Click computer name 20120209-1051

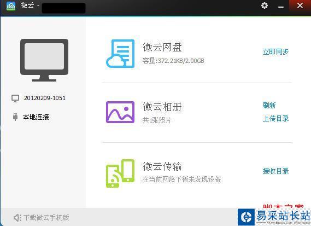(45, 98)
